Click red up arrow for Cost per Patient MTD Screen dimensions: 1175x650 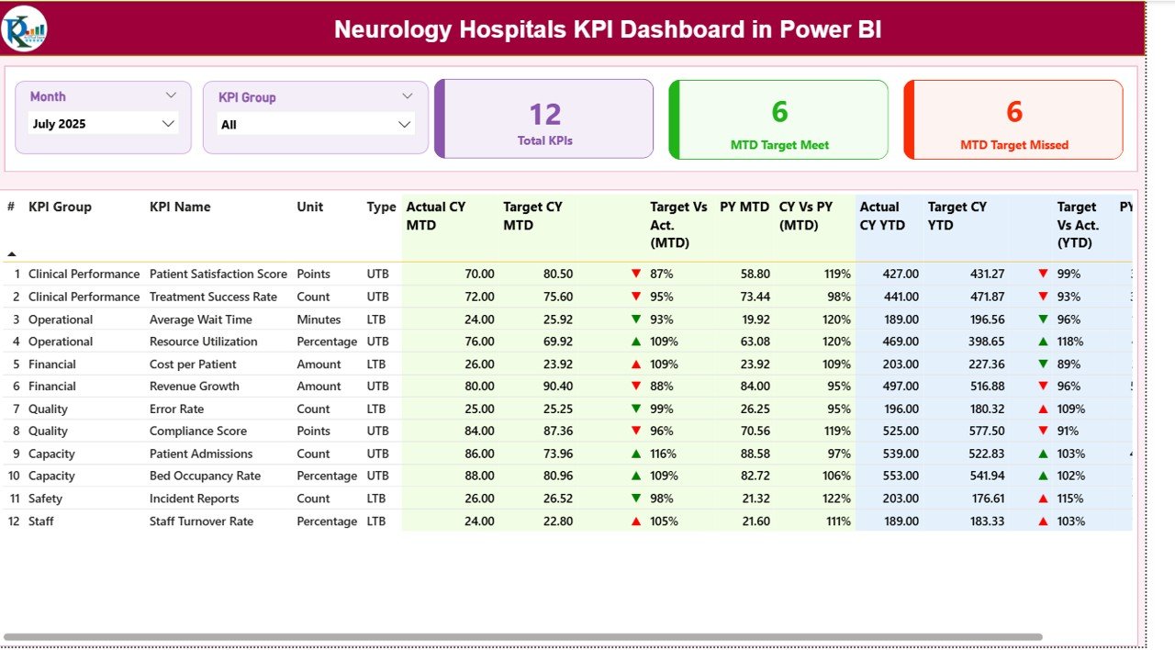coord(636,364)
